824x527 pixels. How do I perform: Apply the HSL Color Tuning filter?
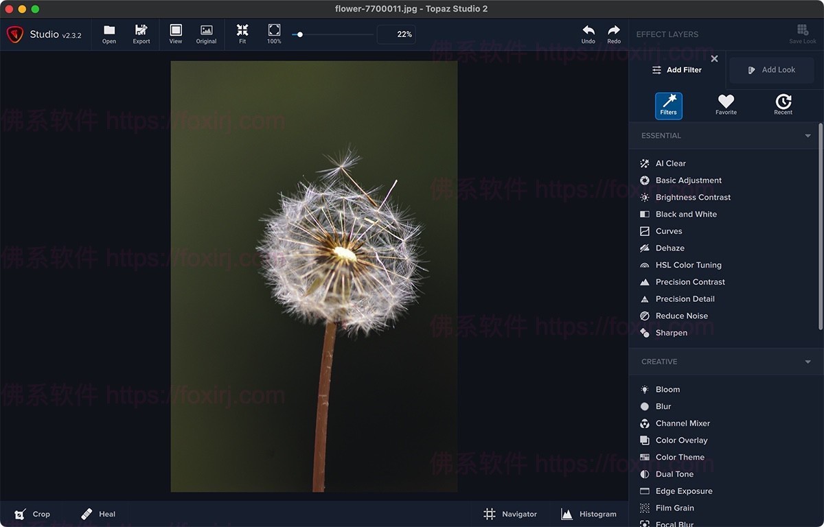click(x=688, y=265)
